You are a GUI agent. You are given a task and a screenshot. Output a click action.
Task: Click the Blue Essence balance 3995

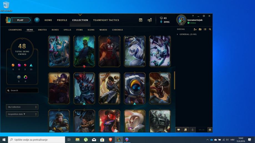pyautogui.click(x=165, y=22)
